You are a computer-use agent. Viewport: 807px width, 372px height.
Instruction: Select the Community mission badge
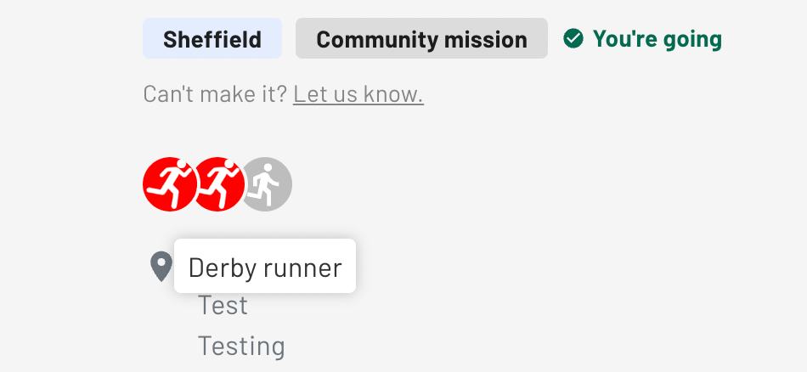pyautogui.click(x=421, y=38)
